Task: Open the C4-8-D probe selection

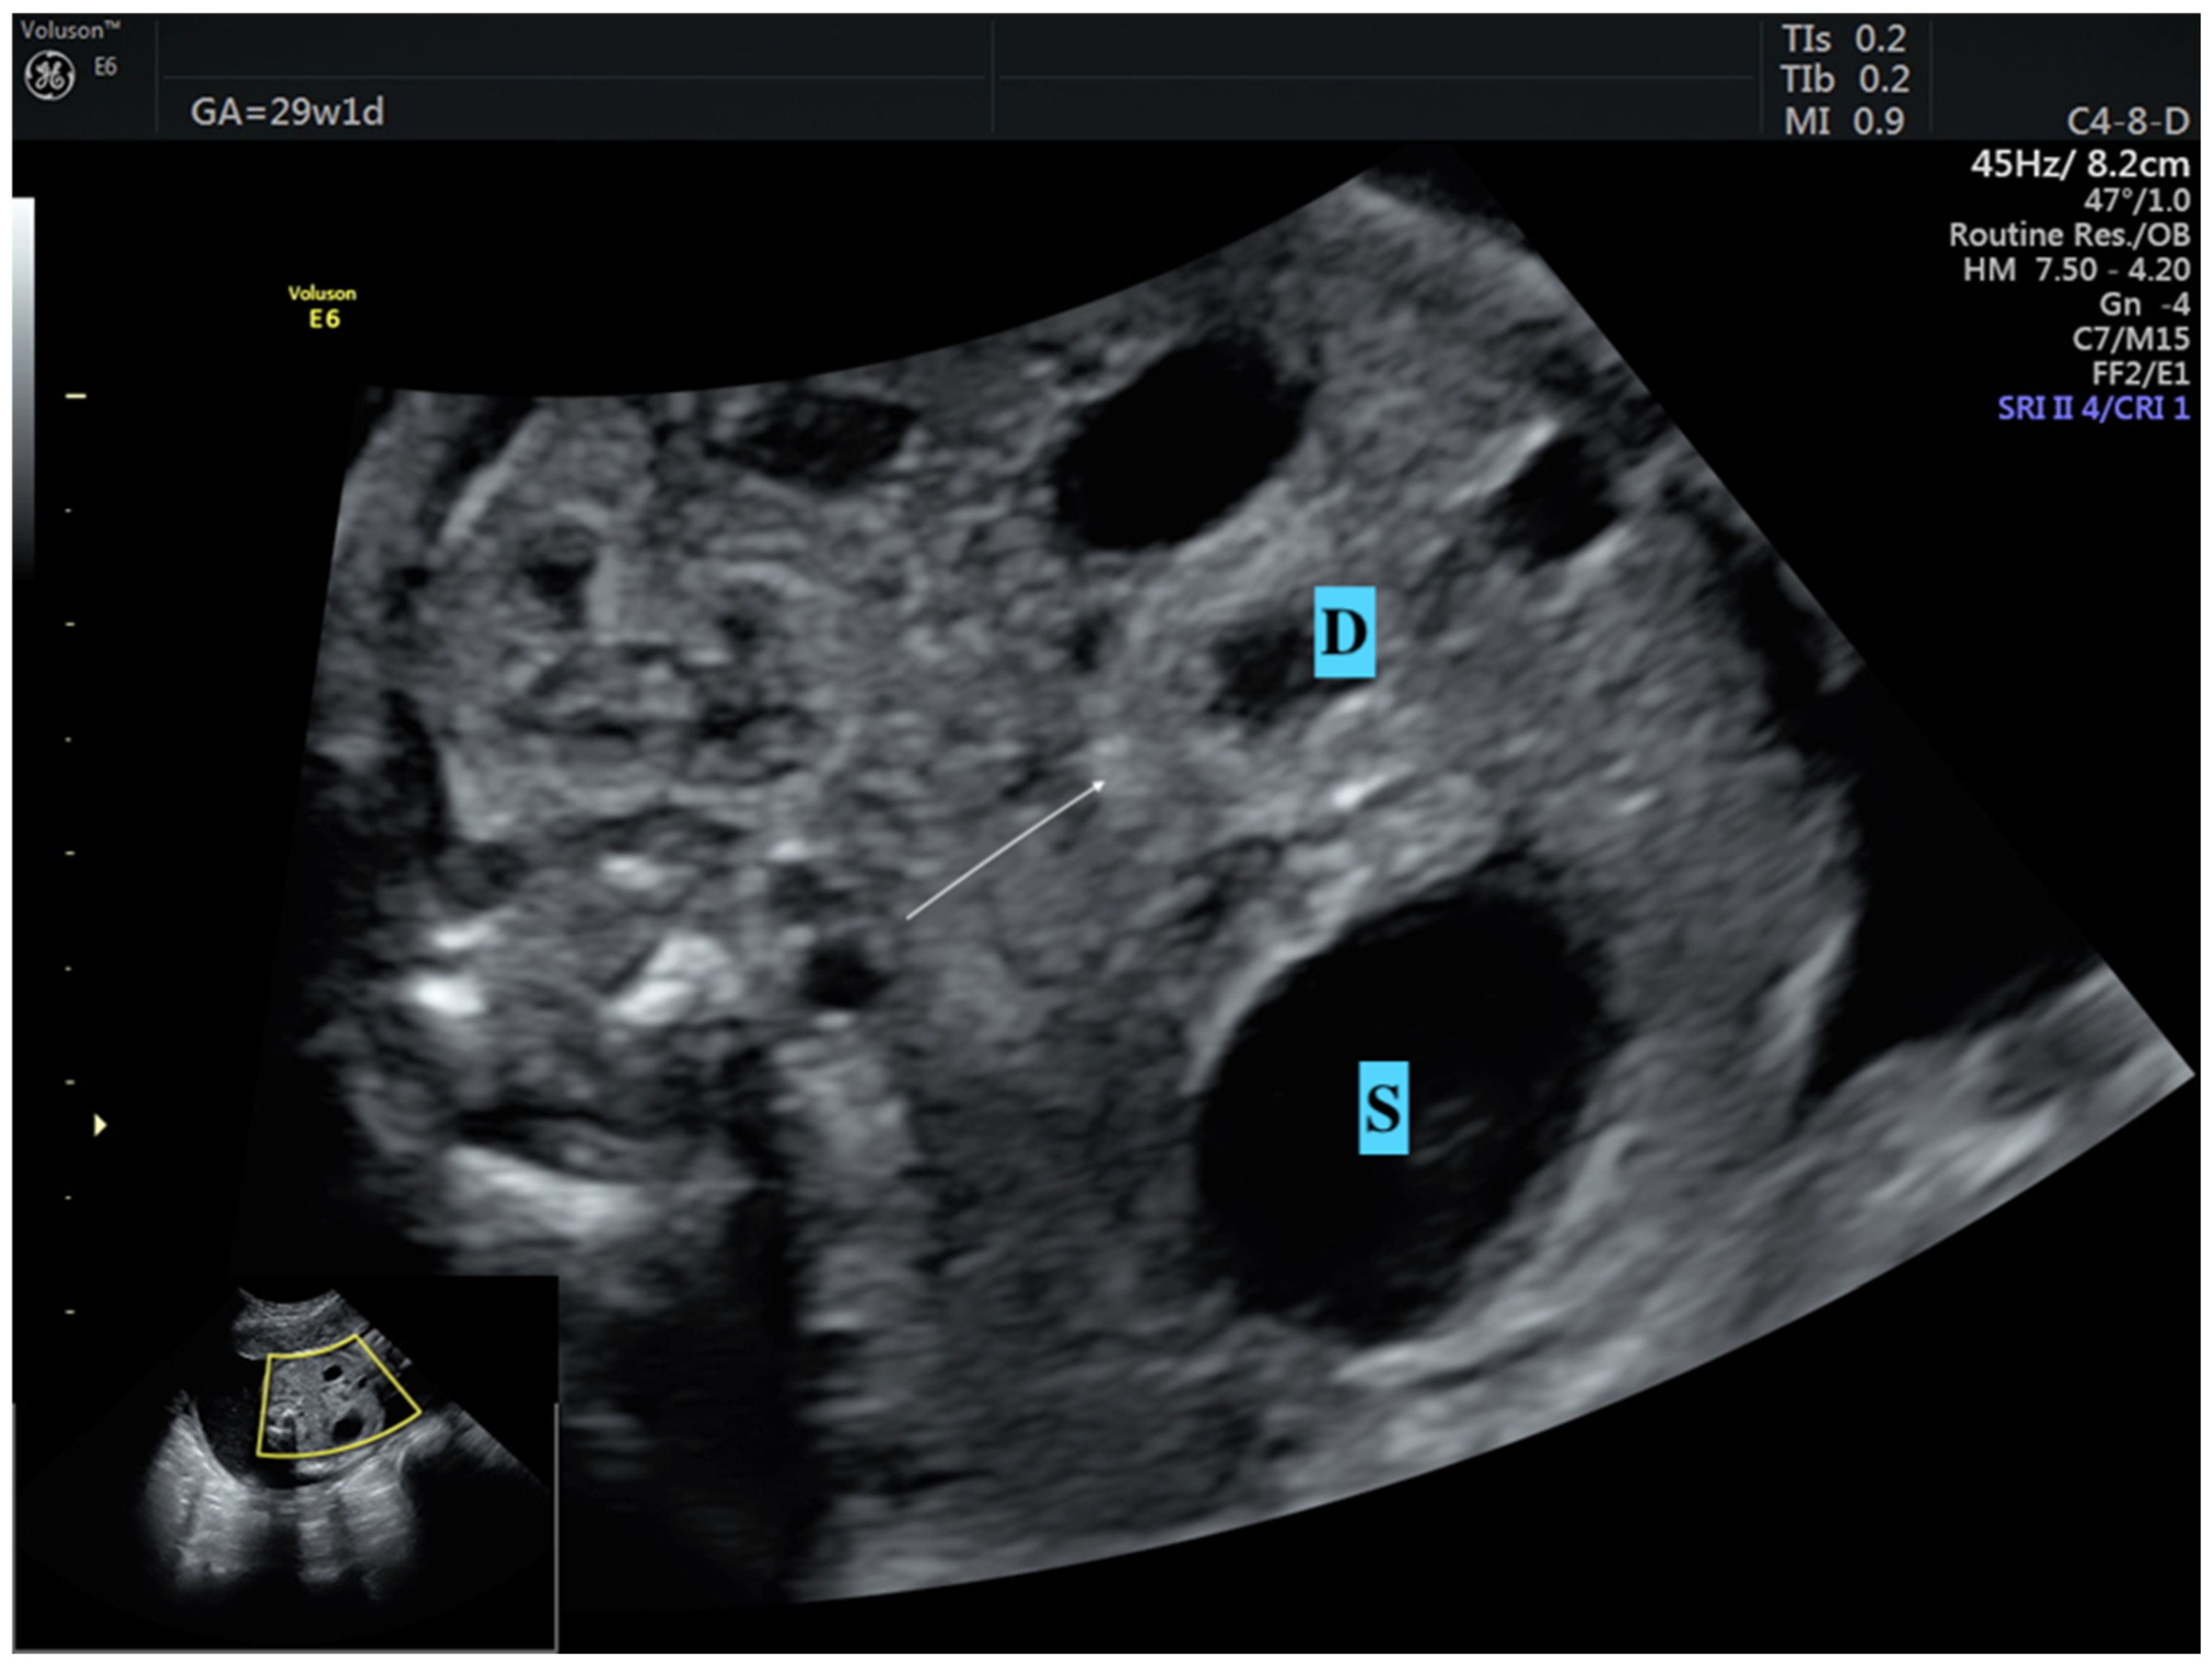Action: pyautogui.click(x=2127, y=122)
